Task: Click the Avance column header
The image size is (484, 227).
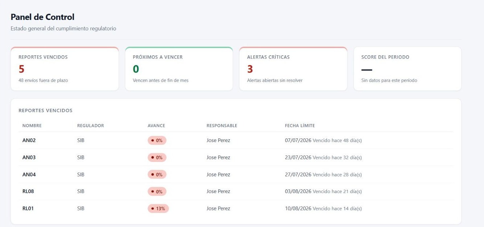Action: (x=156, y=126)
